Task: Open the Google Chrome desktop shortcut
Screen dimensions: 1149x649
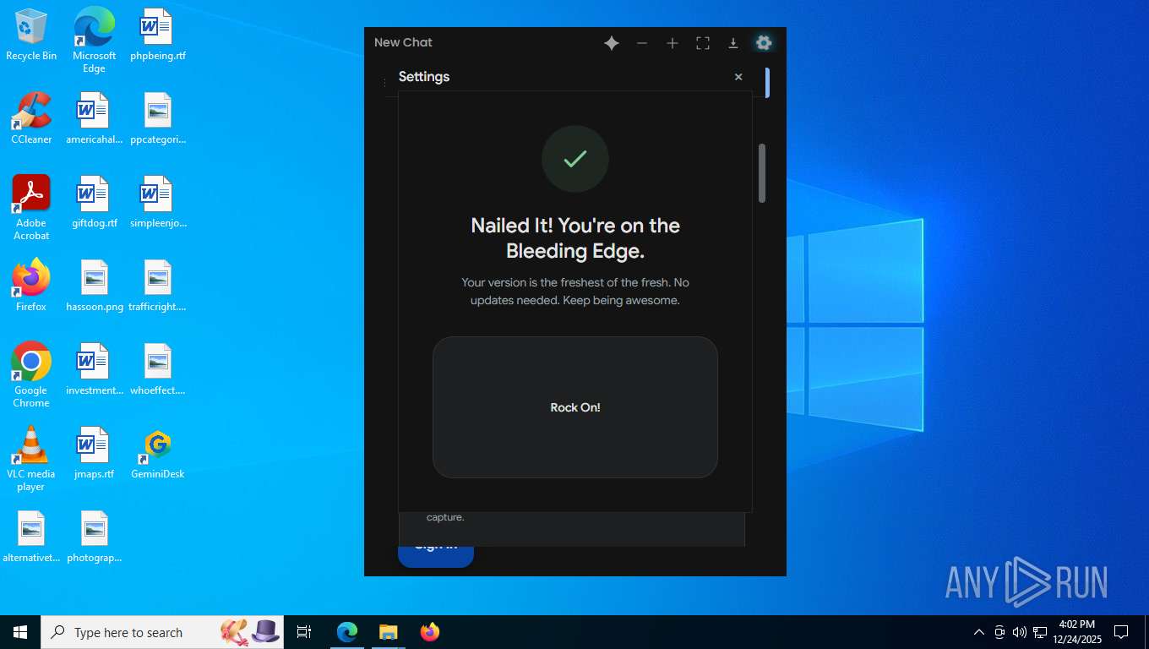Action: point(31,375)
